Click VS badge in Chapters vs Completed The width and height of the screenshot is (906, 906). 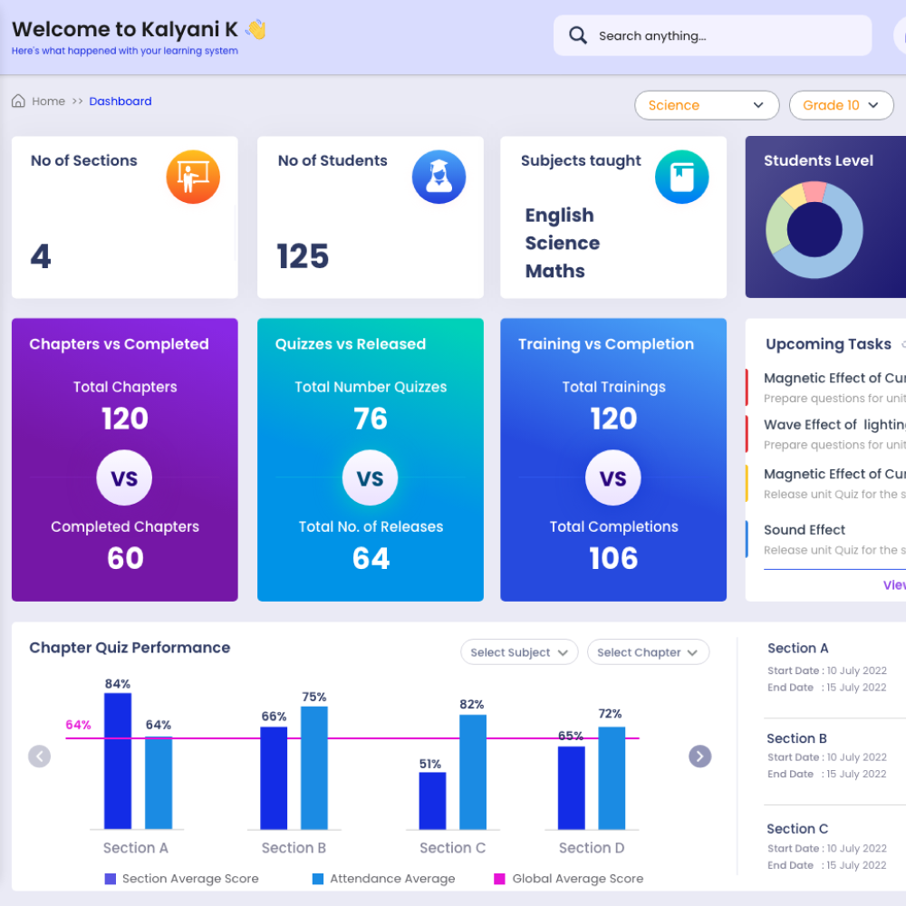pyautogui.click(x=124, y=477)
